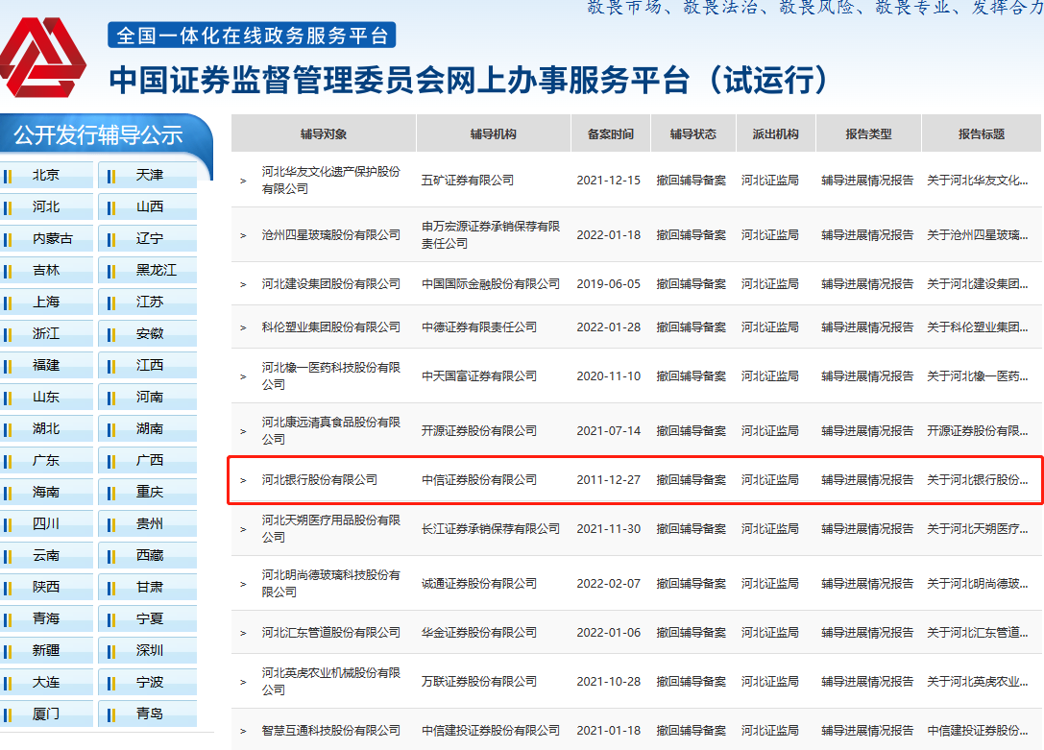Open report 关于河北银行股份... link
1044x750 pixels.
pyautogui.click(x=978, y=480)
